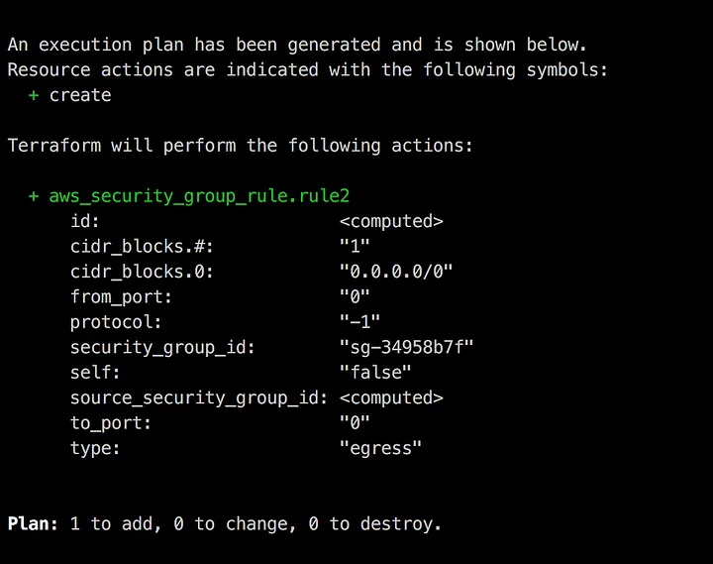Click the type value egress
This screenshot has height=564, width=713.
pyautogui.click(x=380, y=448)
